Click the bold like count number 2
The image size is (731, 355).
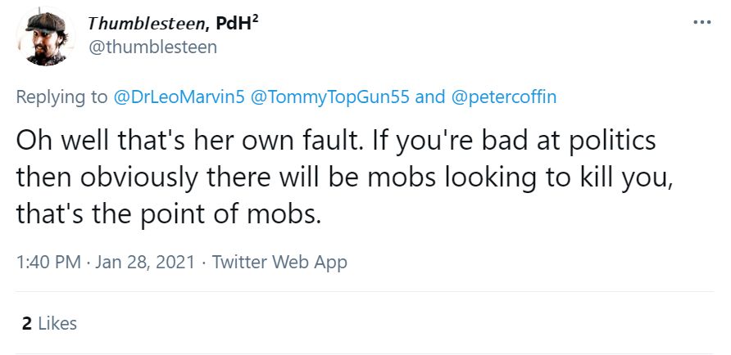click(27, 323)
